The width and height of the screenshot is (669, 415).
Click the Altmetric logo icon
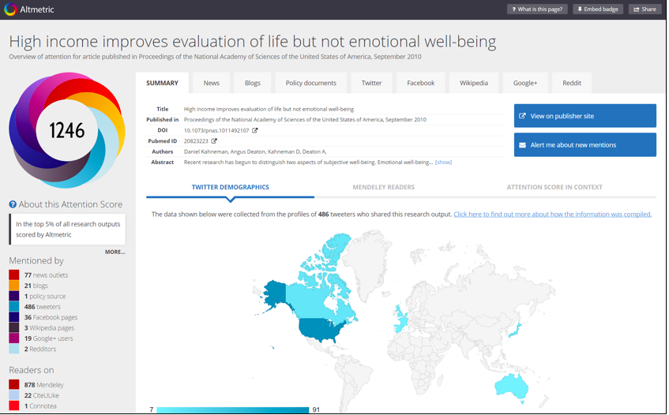click(10, 9)
